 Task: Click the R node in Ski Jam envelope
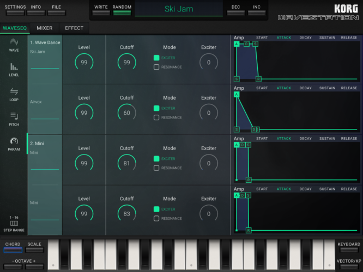pos(258,79)
